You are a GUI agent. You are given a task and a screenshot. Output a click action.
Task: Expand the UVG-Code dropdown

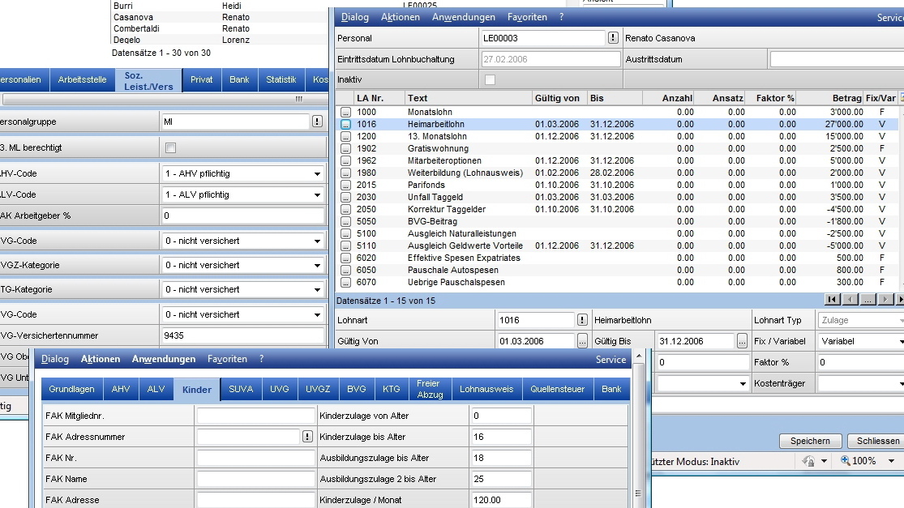pyautogui.click(x=317, y=241)
